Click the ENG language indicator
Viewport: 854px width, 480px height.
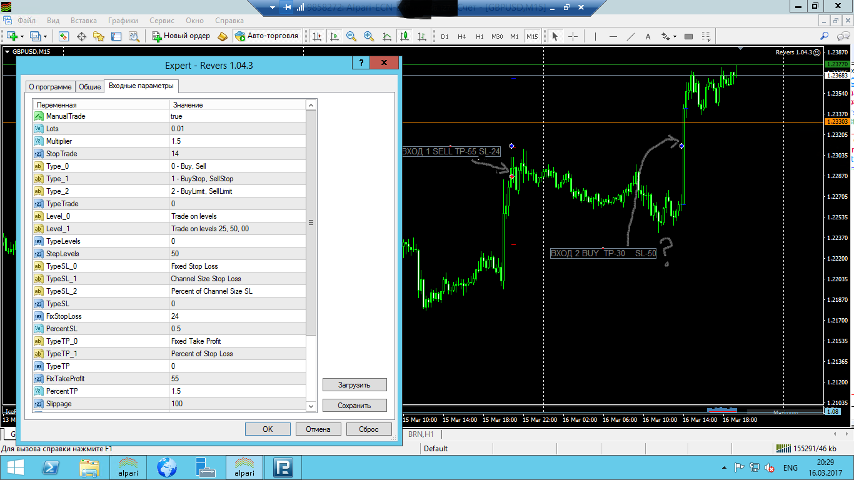(790, 467)
